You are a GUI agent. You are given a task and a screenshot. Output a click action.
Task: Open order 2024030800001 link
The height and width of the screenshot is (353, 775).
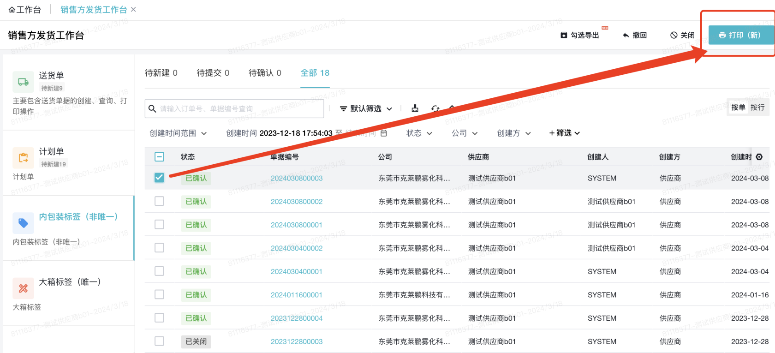pyautogui.click(x=297, y=225)
